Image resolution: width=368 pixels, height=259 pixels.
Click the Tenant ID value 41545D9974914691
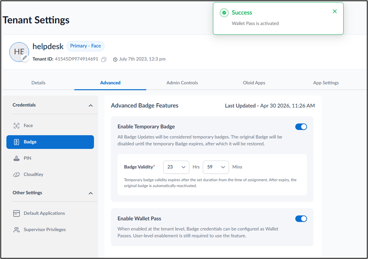pos(77,59)
